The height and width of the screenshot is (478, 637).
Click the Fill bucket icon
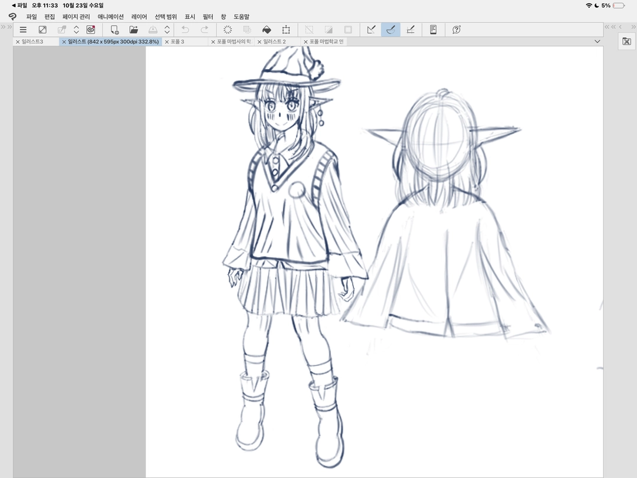(x=267, y=30)
